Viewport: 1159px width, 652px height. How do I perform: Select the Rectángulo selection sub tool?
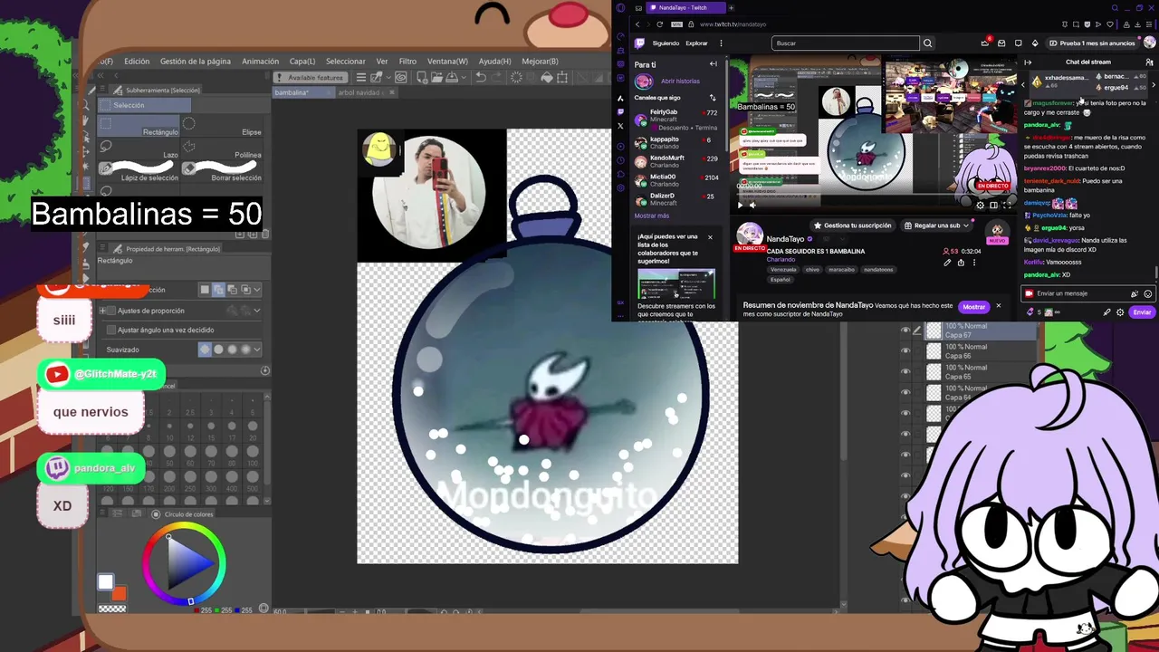pyautogui.click(x=138, y=125)
